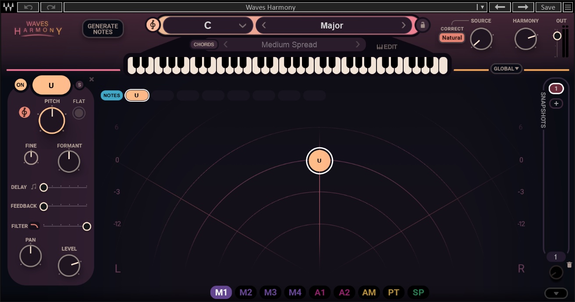The height and width of the screenshot is (302, 575).
Task: Click the Filter slider handle
Action: pos(87,226)
